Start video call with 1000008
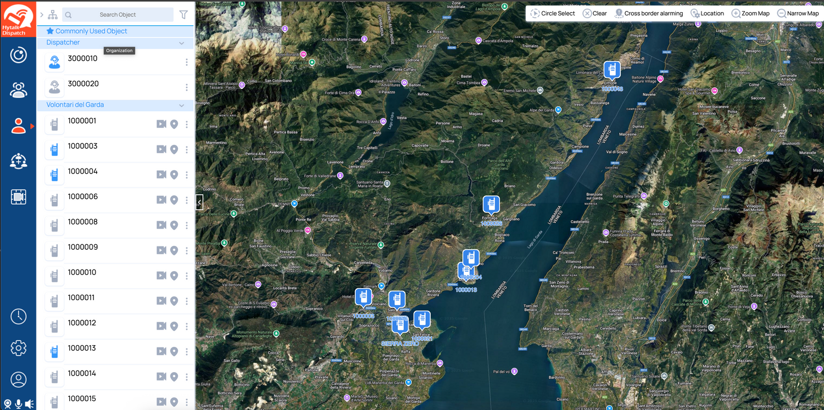 (161, 225)
